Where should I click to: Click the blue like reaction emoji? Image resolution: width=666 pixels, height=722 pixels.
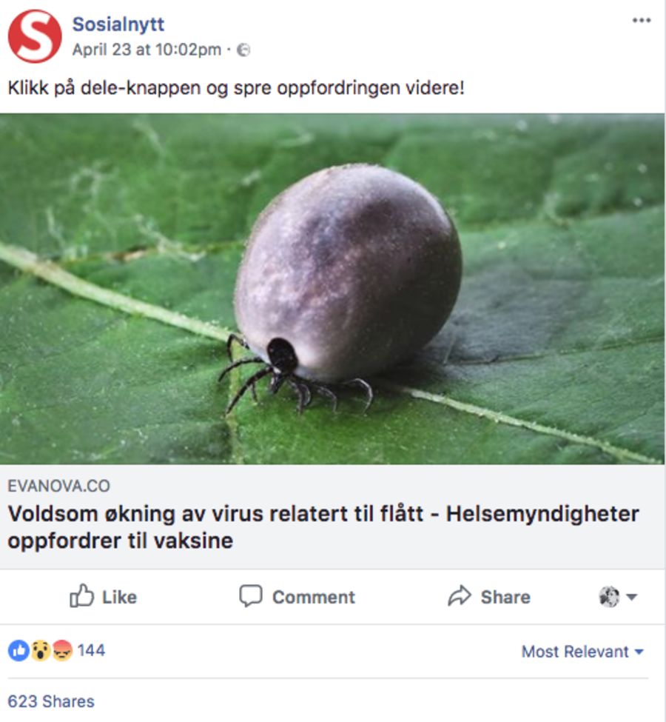[19, 651]
